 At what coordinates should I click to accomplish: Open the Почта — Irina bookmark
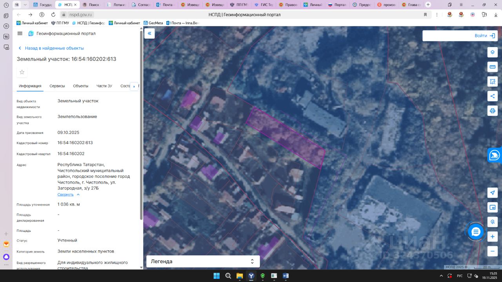[183, 23]
